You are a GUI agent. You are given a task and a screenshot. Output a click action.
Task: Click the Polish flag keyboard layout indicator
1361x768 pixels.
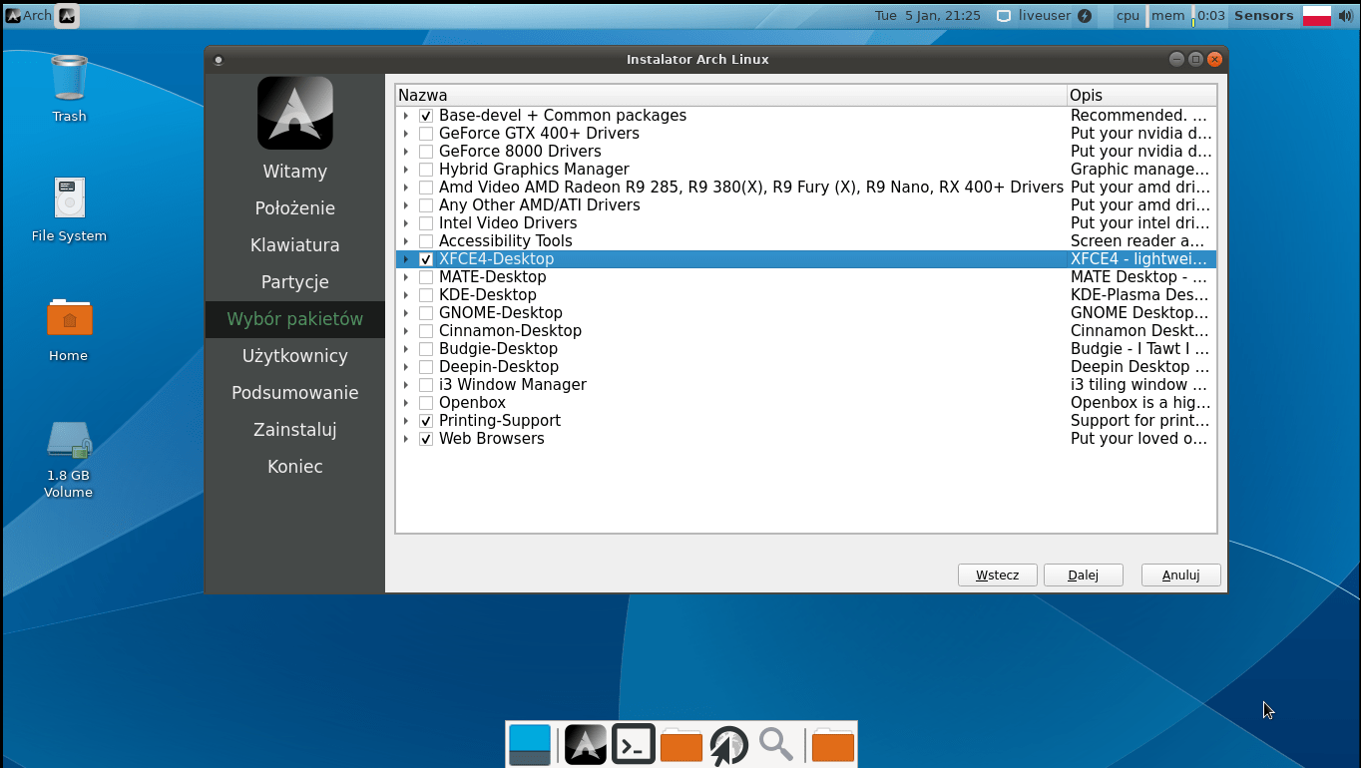click(1317, 16)
